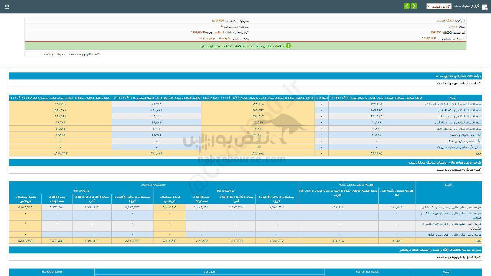Switch language using the EN link
The width and height of the screenshot is (491, 276).
pyautogui.click(x=7, y=7)
